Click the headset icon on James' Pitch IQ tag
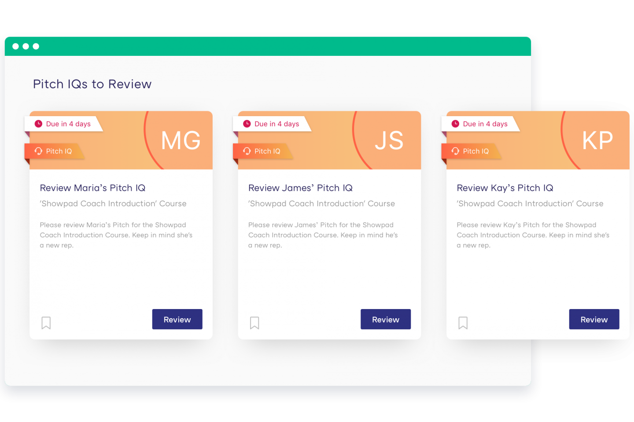The image size is (634, 422). pos(247,151)
